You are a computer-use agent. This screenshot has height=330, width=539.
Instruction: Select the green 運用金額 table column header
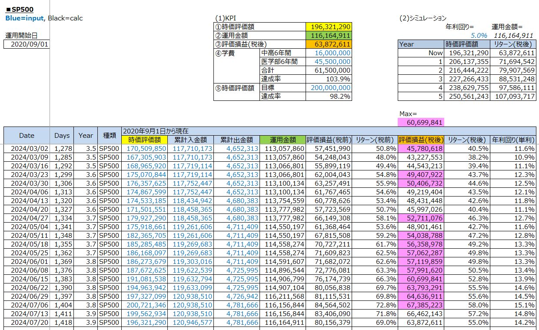pos(283,140)
